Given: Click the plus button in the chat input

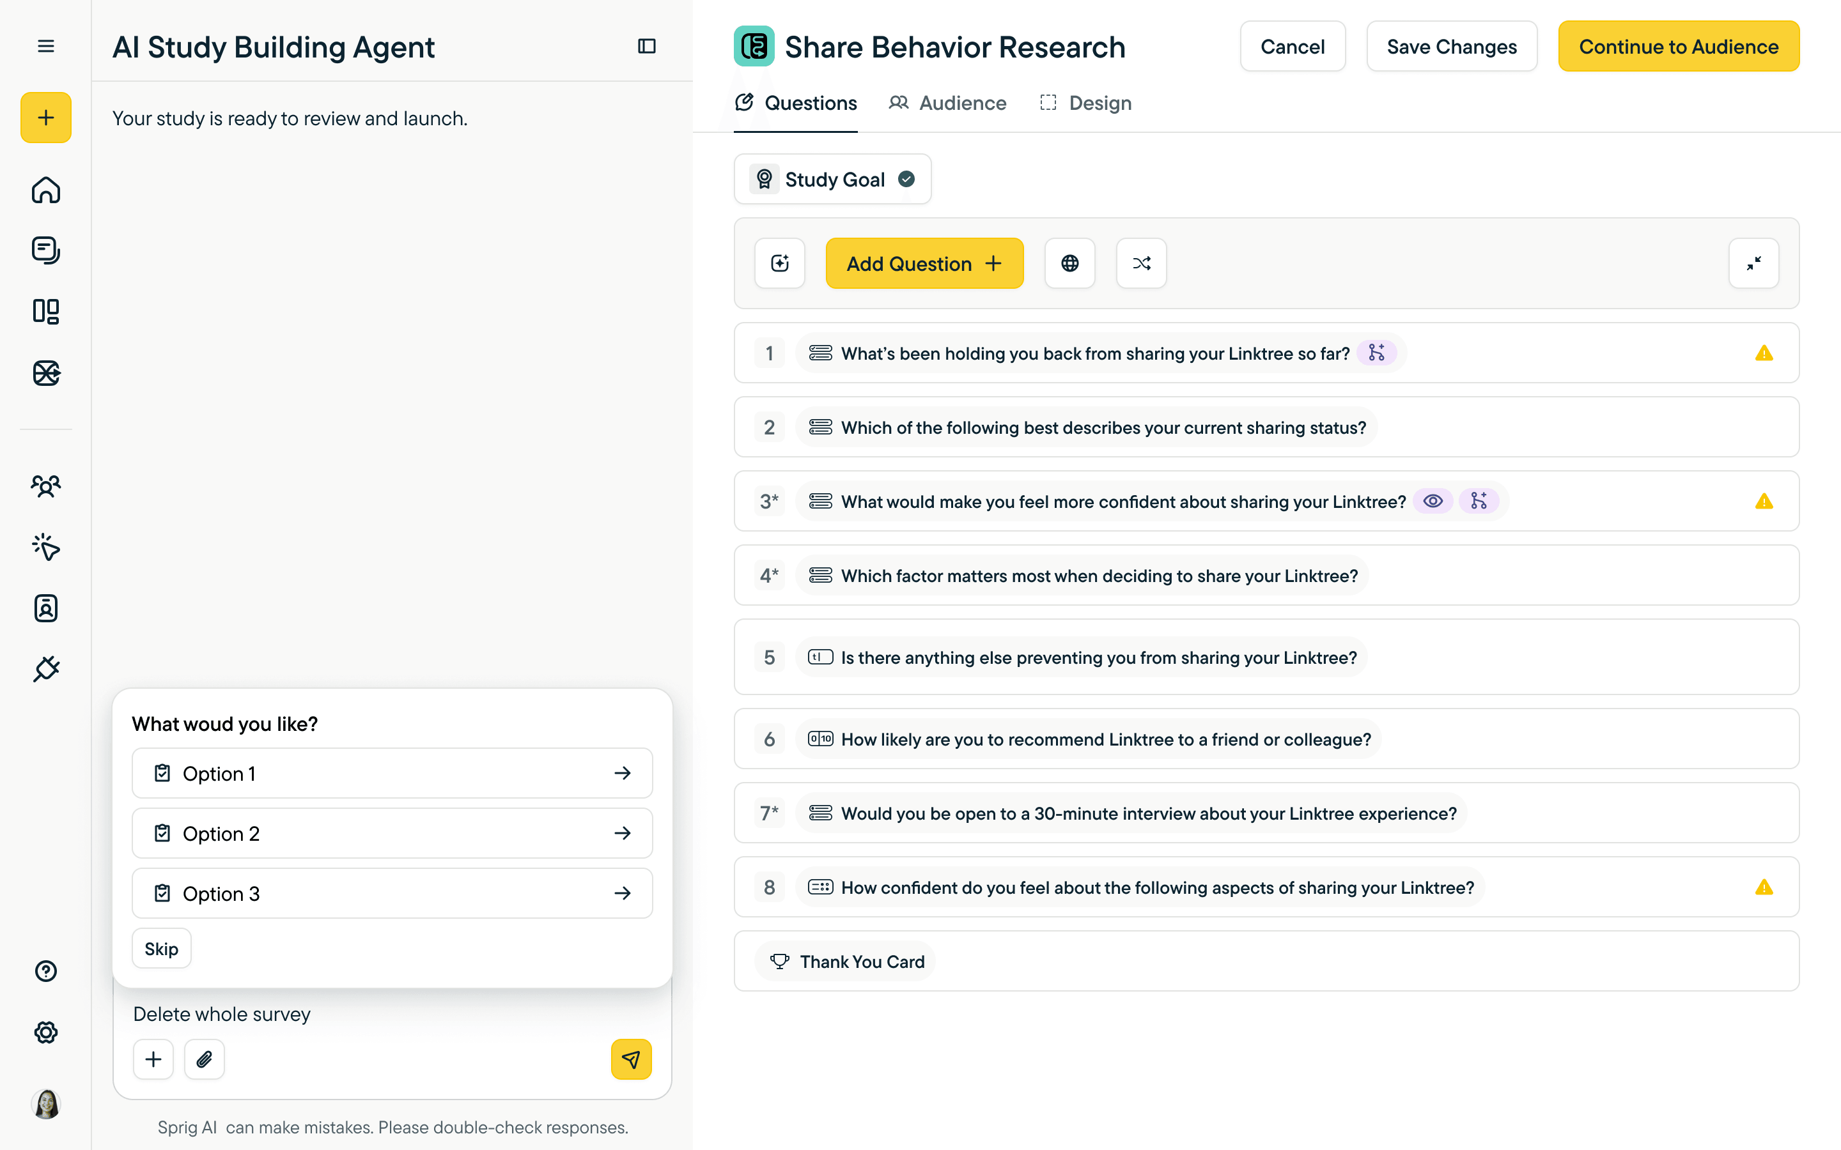Looking at the screenshot, I should (x=153, y=1059).
